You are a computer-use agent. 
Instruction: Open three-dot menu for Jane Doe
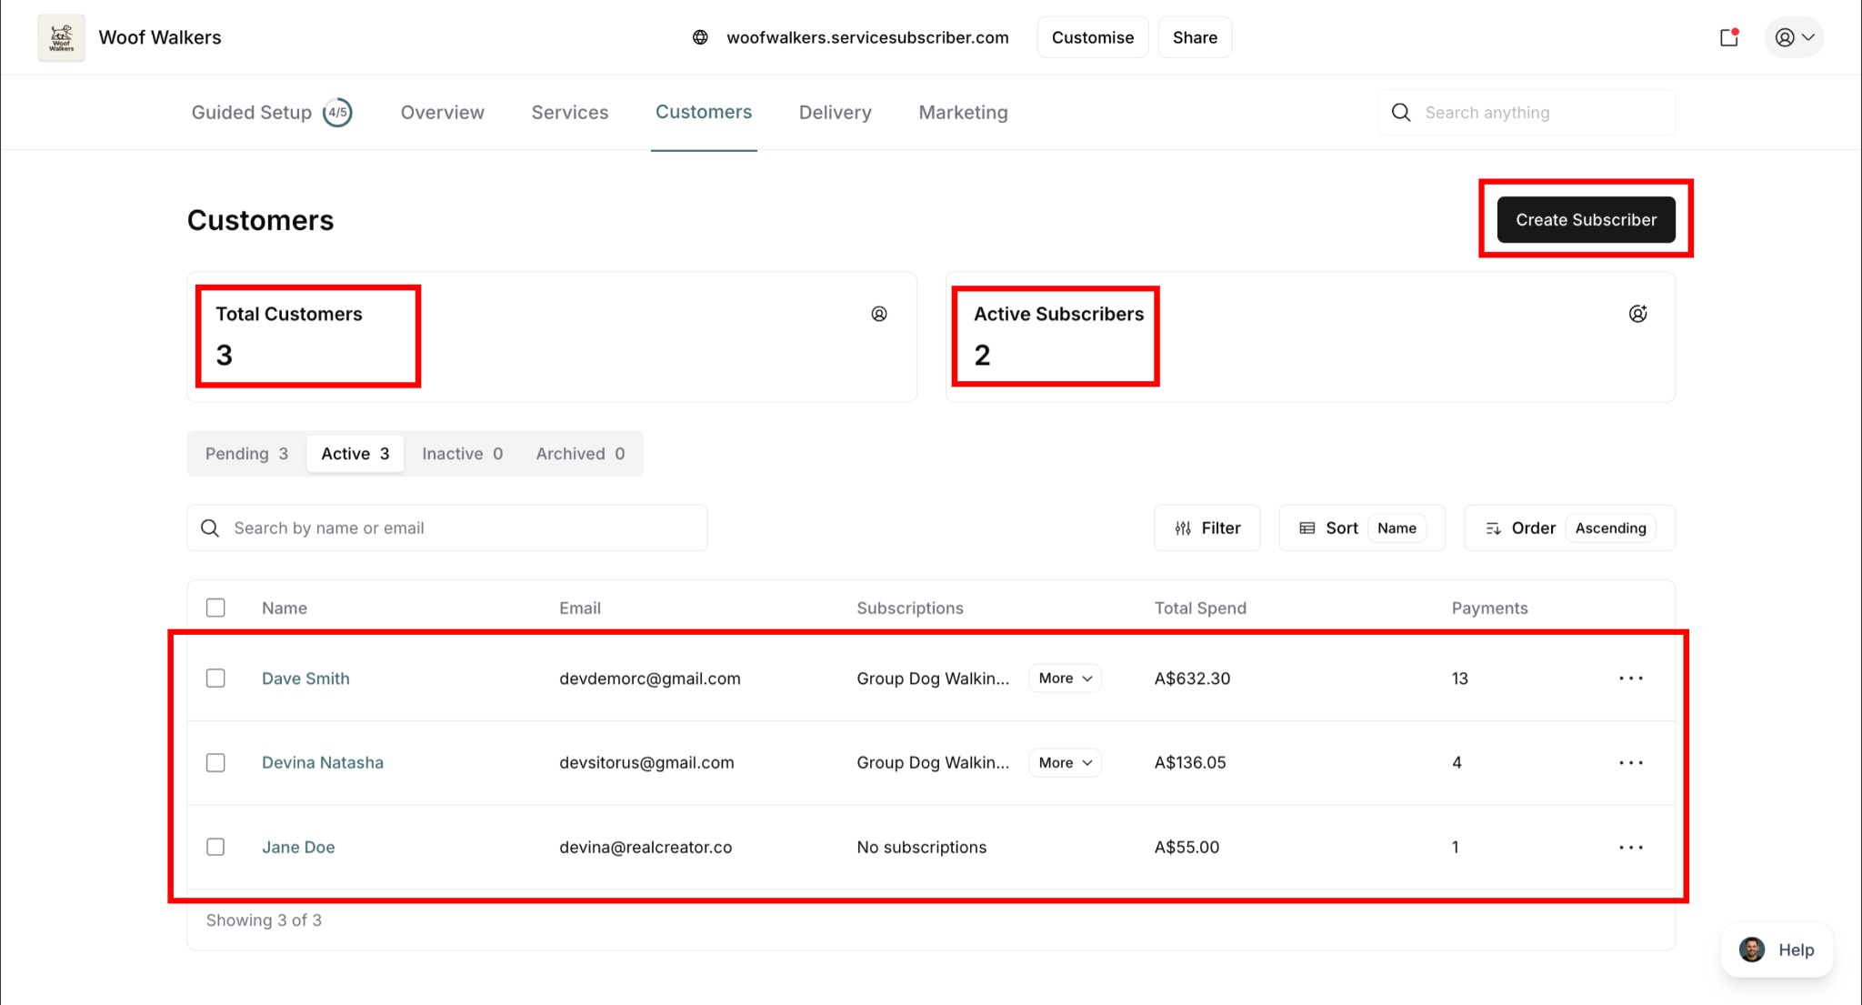(1631, 848)
